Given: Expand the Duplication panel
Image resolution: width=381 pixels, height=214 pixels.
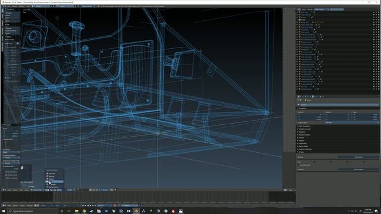Looking at the screenshot, I should tap(302, 143).
